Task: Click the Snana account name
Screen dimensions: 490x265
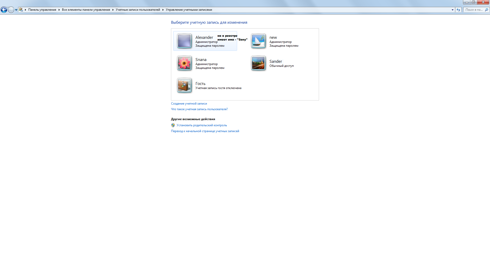Action: click(x=201, y=60)
